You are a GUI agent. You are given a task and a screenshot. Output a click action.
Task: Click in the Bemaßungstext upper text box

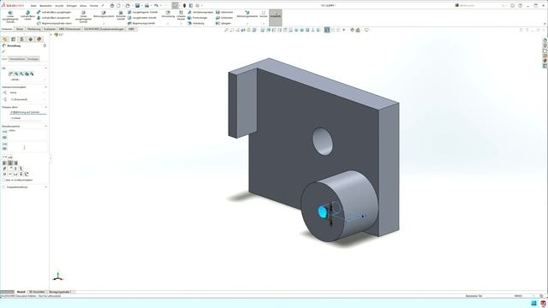[x=27, y=134]
